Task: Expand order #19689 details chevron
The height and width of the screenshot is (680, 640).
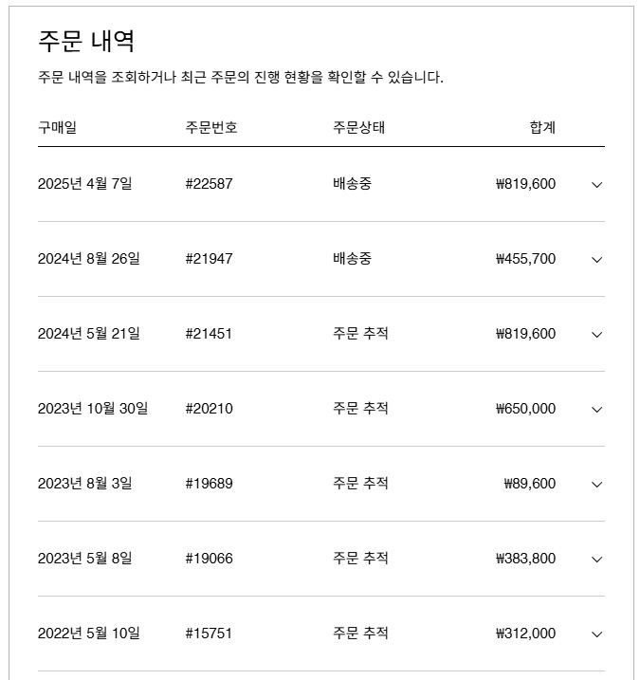Action: tap(596, 484)
